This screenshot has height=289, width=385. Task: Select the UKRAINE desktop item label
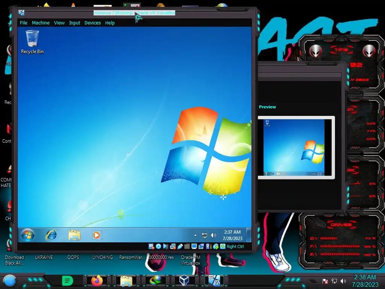44,257
